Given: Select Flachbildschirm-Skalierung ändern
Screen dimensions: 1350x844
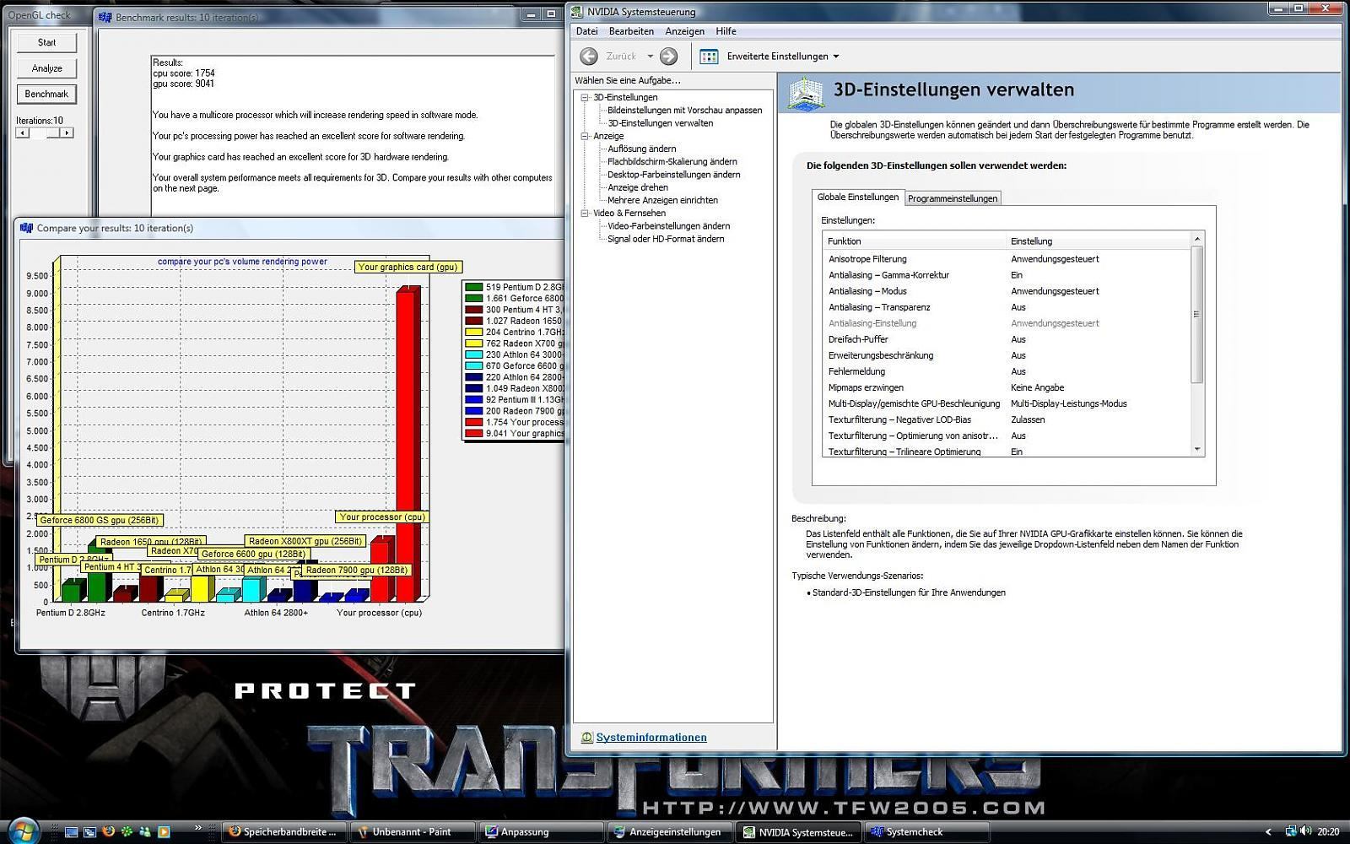Looking at the screenshot, I should click(672, 162).
